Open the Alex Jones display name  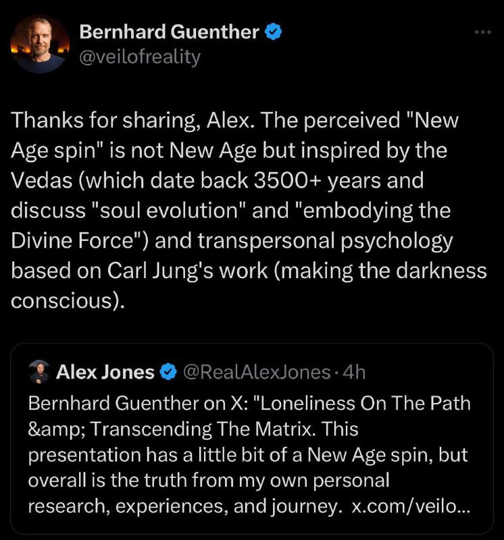(x=105, y=371)
